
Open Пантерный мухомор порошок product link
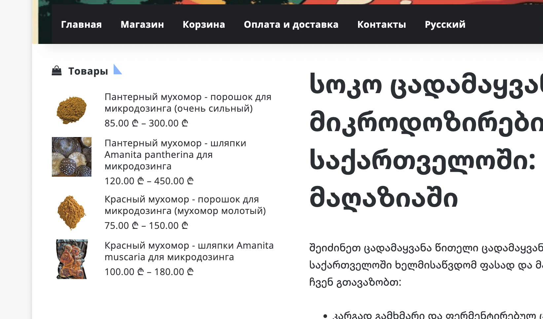(188, 103)
